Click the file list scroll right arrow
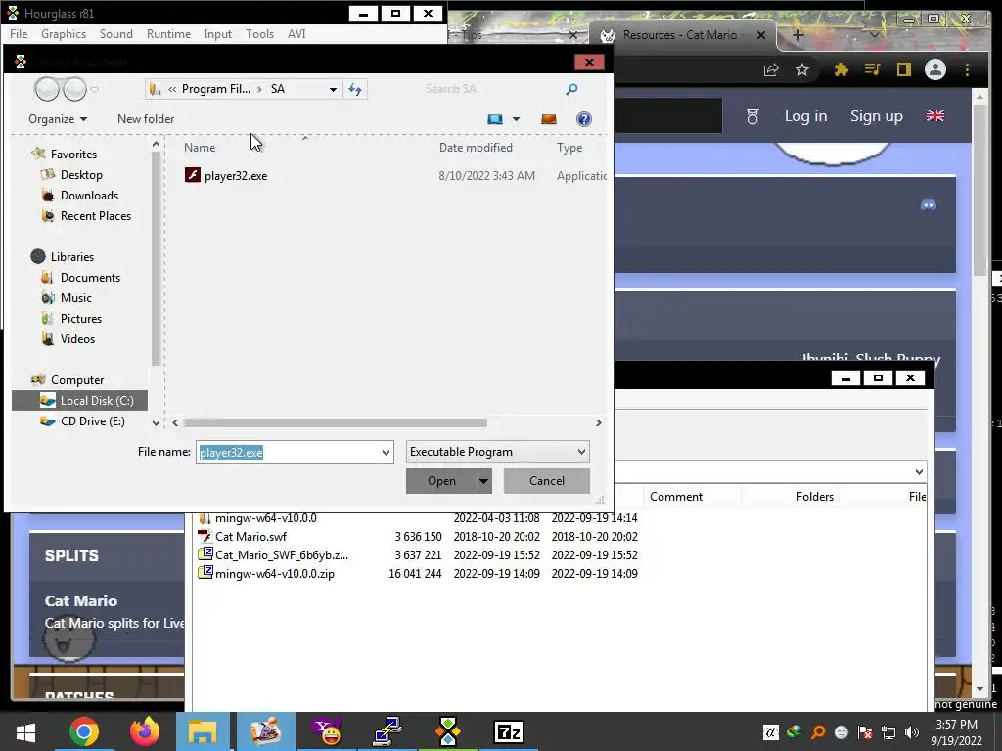The width and height of the screenshot is (1002, 751). pos(598,422)
